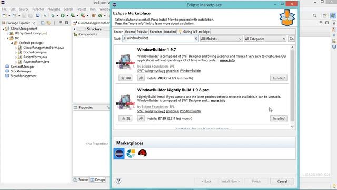The width and height of the screenshot is (337, 190).
Task: Collapse the src folder node
Action: point(7,38)
